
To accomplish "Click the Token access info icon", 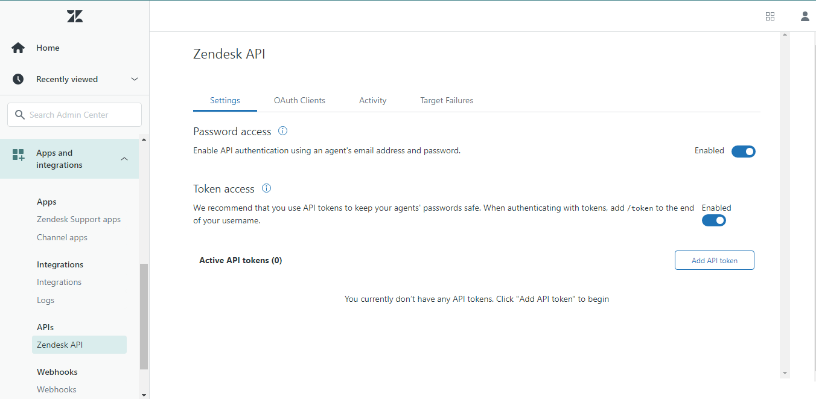I will tap(266, 188).
